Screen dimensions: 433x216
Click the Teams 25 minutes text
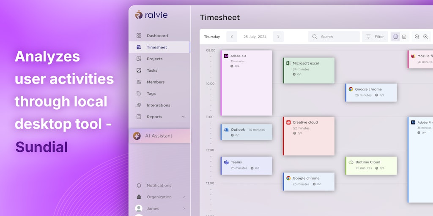point(239,168)
